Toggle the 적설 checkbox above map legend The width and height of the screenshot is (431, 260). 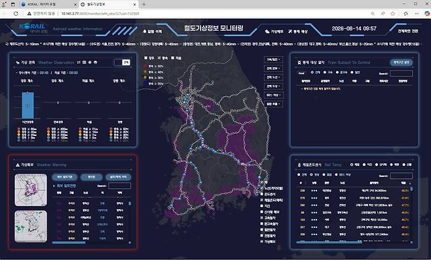tap(173, 58)
